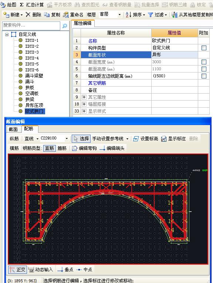The width and height of the screenshot is (213, 283).
Task: Click the 显示标注 icon
Action: tap(163, 139)
